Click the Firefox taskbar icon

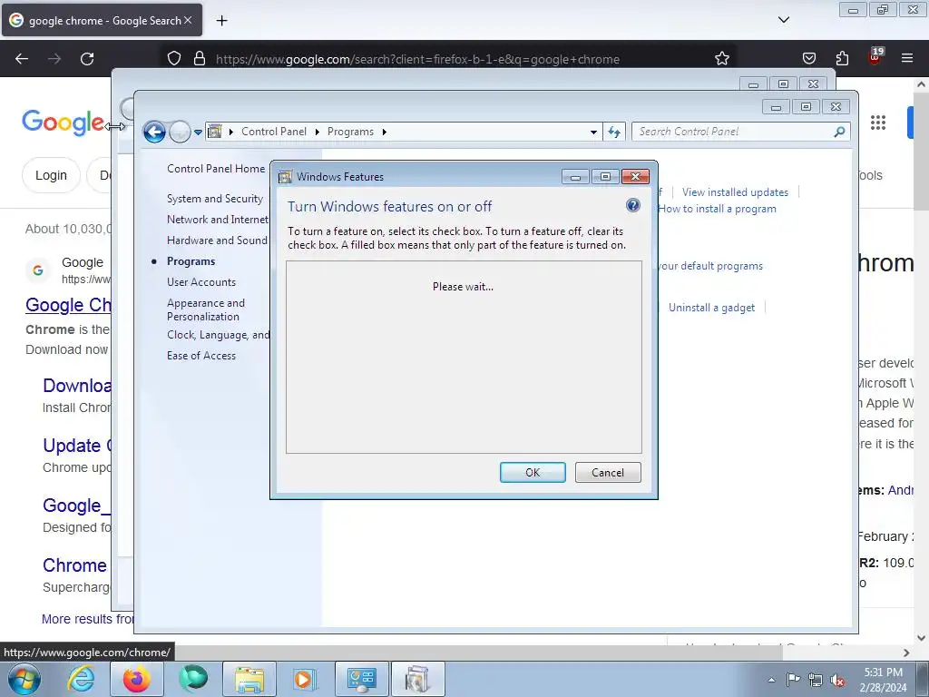click(x=137, y=679)
